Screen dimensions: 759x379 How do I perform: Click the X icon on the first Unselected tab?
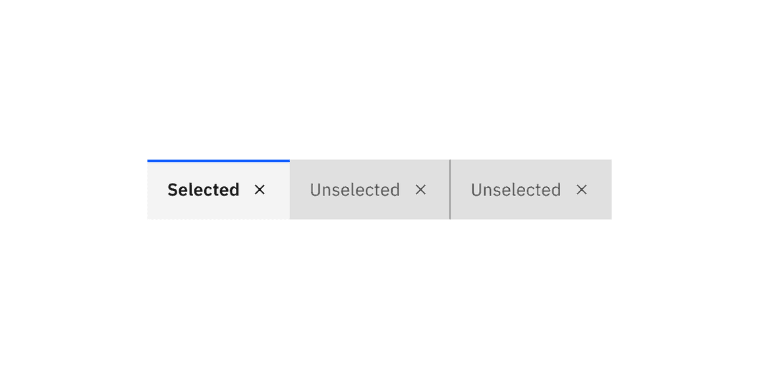421,189
